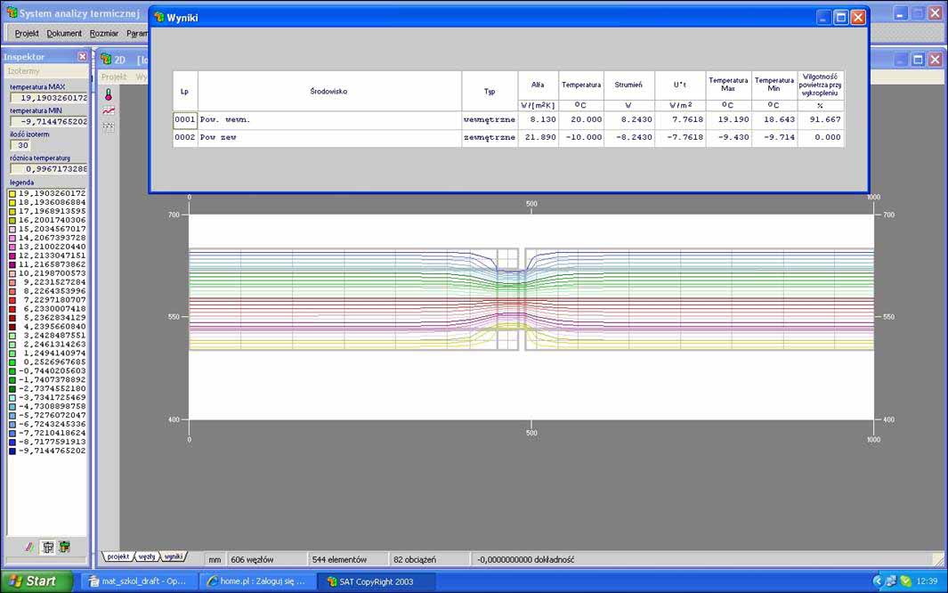Switch to mat_szkol_draft taskbar window

139,581
